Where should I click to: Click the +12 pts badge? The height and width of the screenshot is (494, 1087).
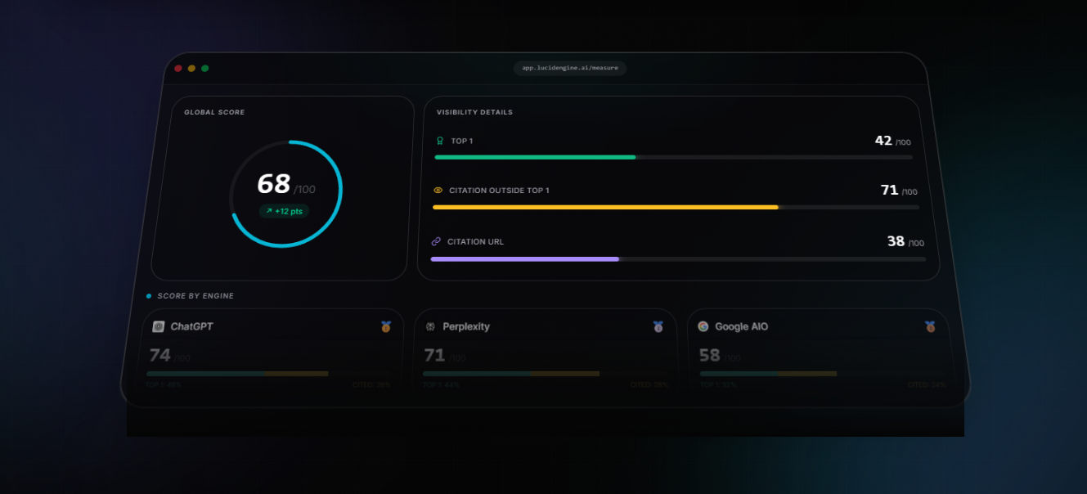point(284,211)
